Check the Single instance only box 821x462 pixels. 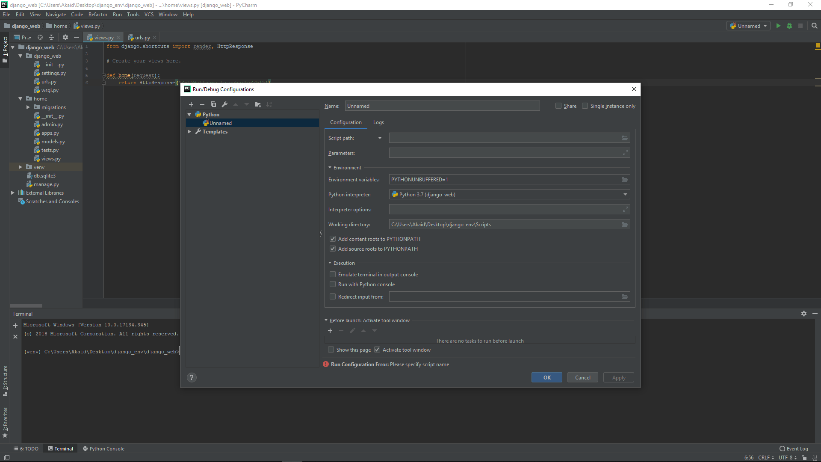[x=585, y=106]
